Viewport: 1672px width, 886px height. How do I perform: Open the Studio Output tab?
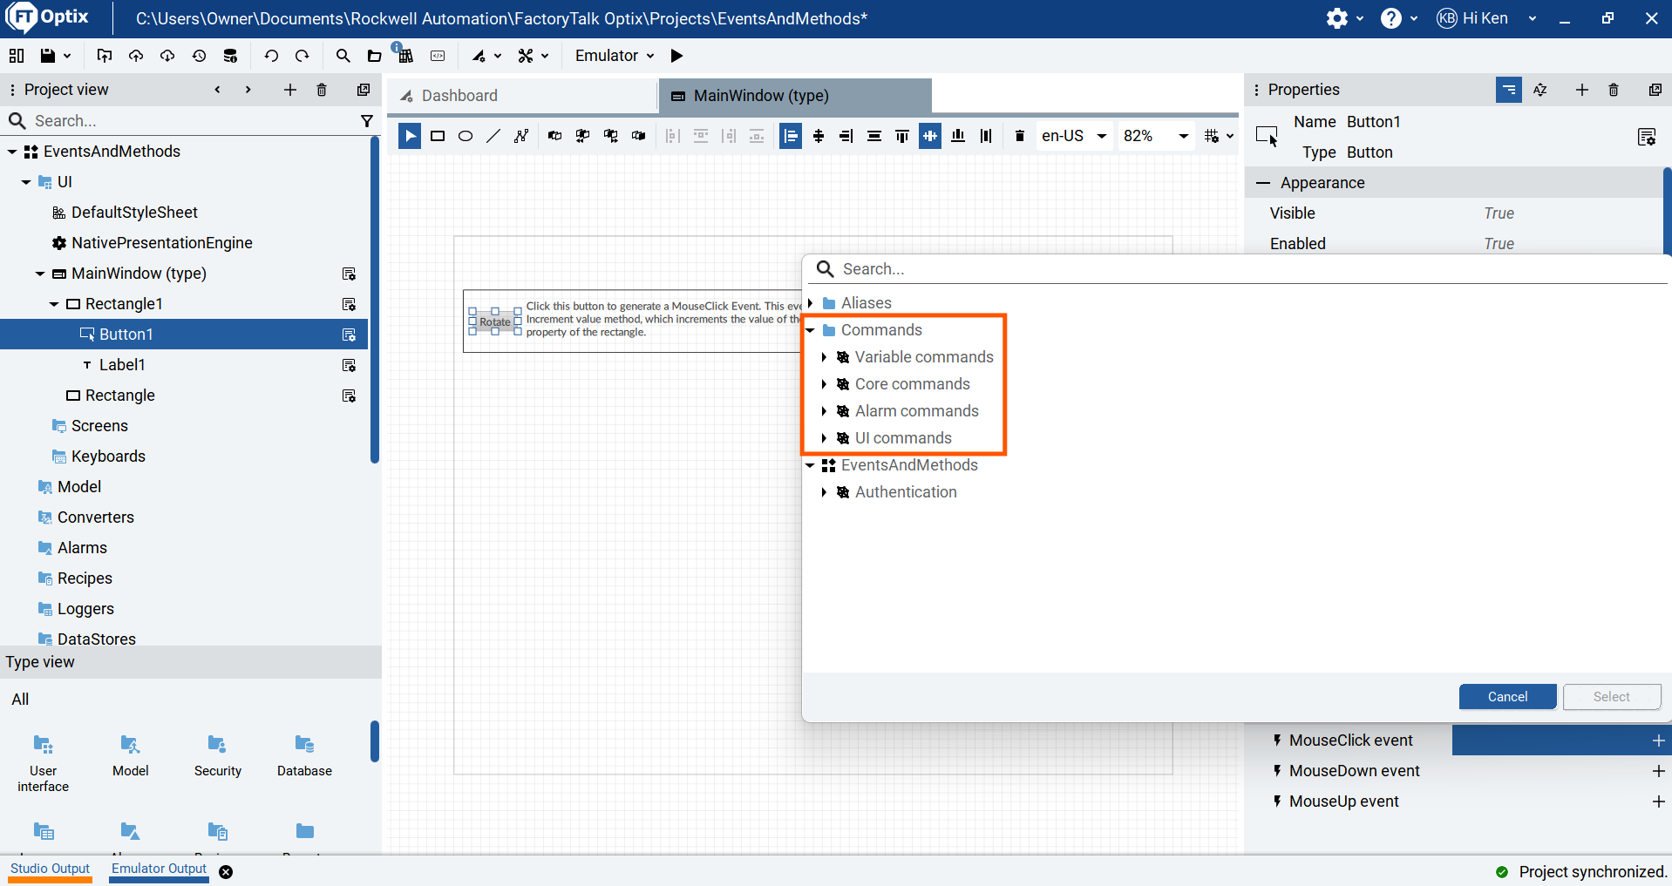point(50,869)
